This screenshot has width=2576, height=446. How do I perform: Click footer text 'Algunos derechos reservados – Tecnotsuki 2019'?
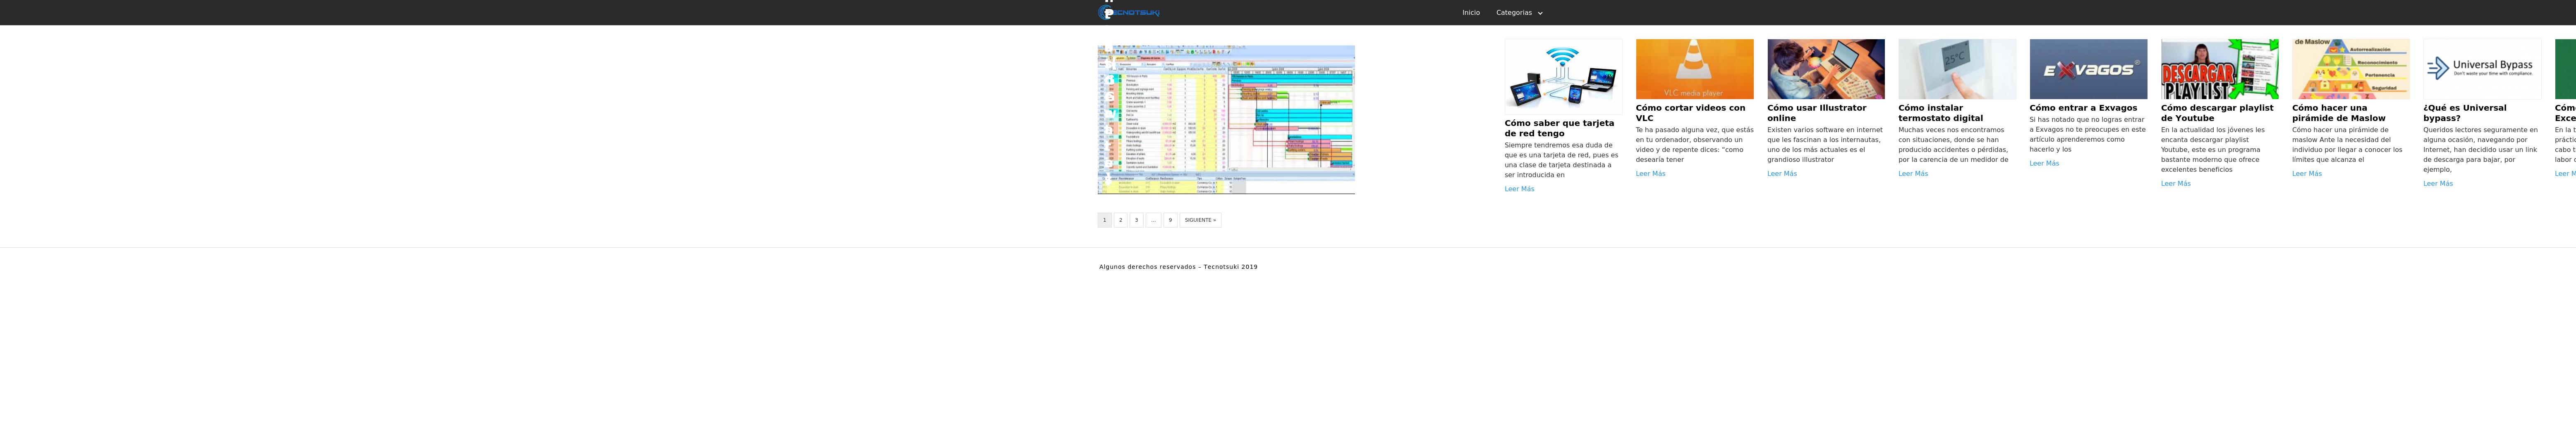(x=1178, y=268)
